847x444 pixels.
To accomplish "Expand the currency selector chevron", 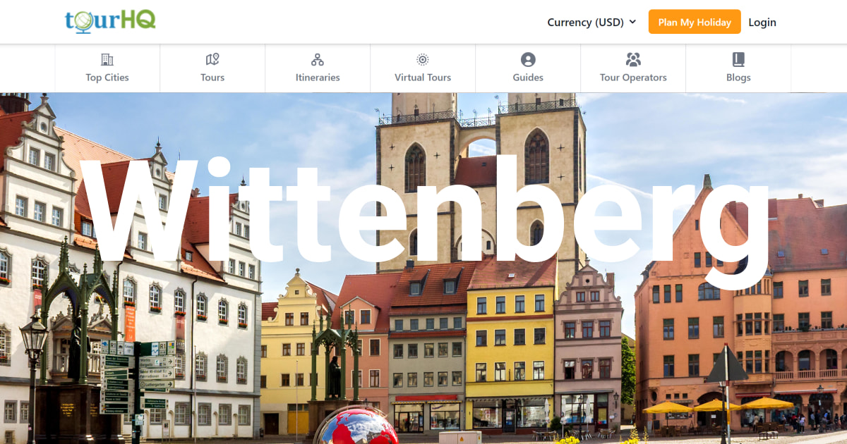I will point(633,22).
